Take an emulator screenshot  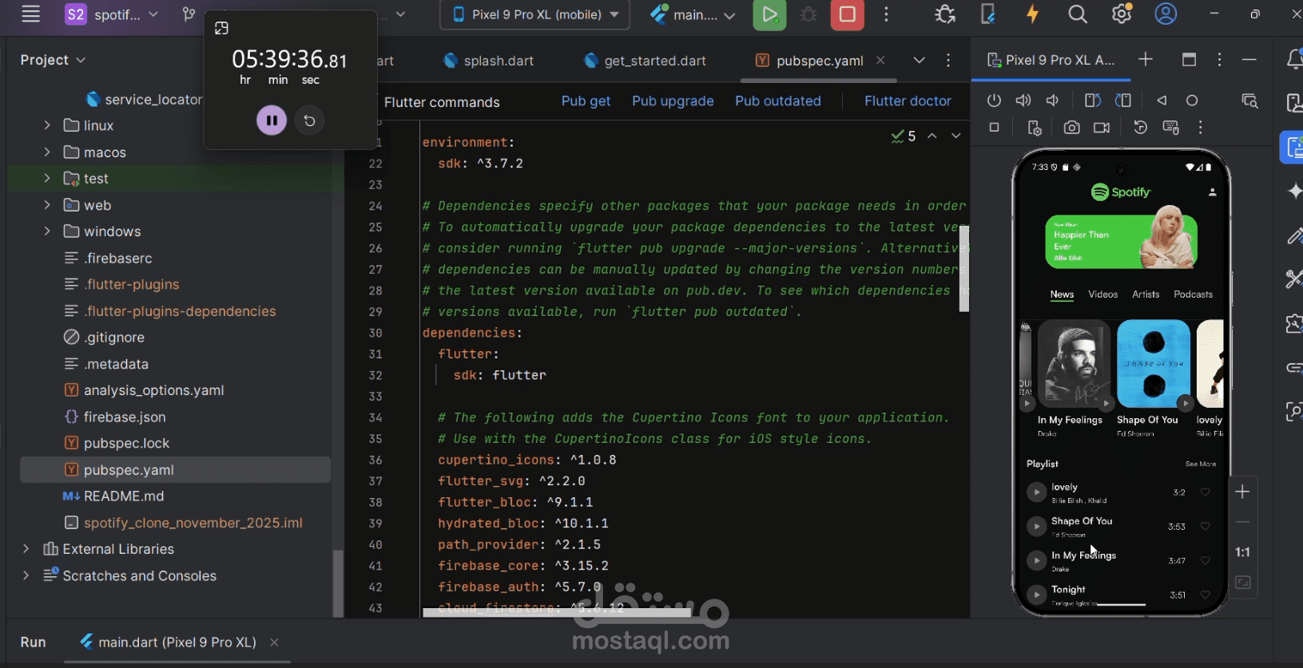click(x=1071, y=128)
